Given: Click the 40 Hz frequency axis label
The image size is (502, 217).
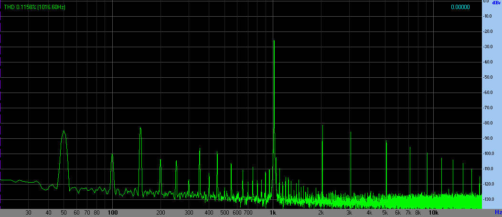Looking at the screenshot, I should [49, 213].
